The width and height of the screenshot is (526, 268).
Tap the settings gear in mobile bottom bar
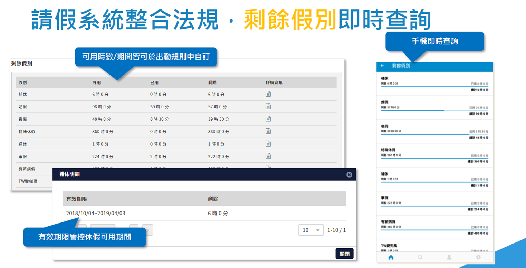478,257
